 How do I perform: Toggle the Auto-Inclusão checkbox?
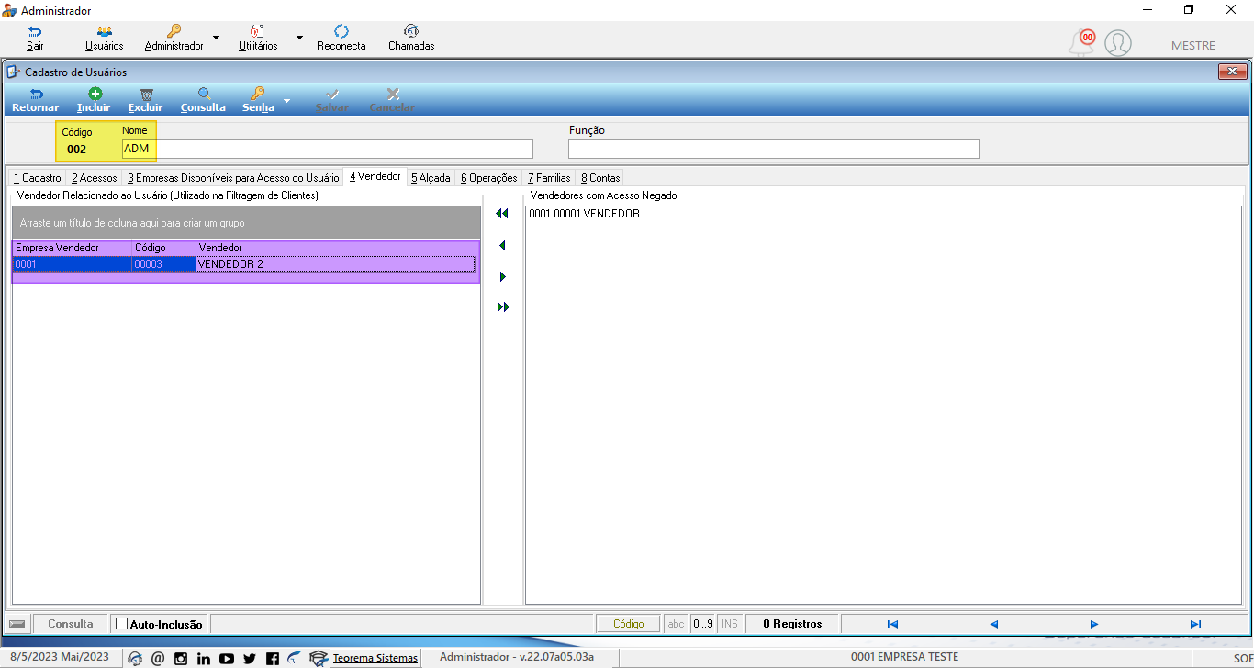(121, 624)
